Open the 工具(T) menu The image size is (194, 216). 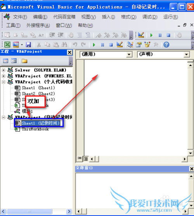[13, 25]
